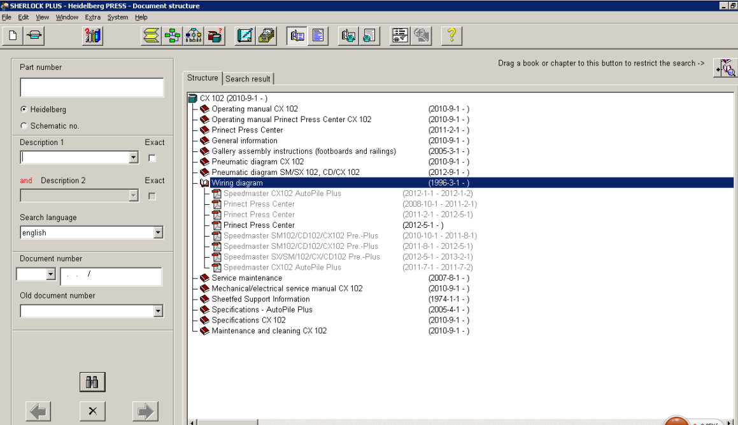Image resolution: width=738 pixels, height=425 pixels.
Task: Select Specifications - AutoPile Plus row
Action: pyautogui.click(x=262, y=310)
